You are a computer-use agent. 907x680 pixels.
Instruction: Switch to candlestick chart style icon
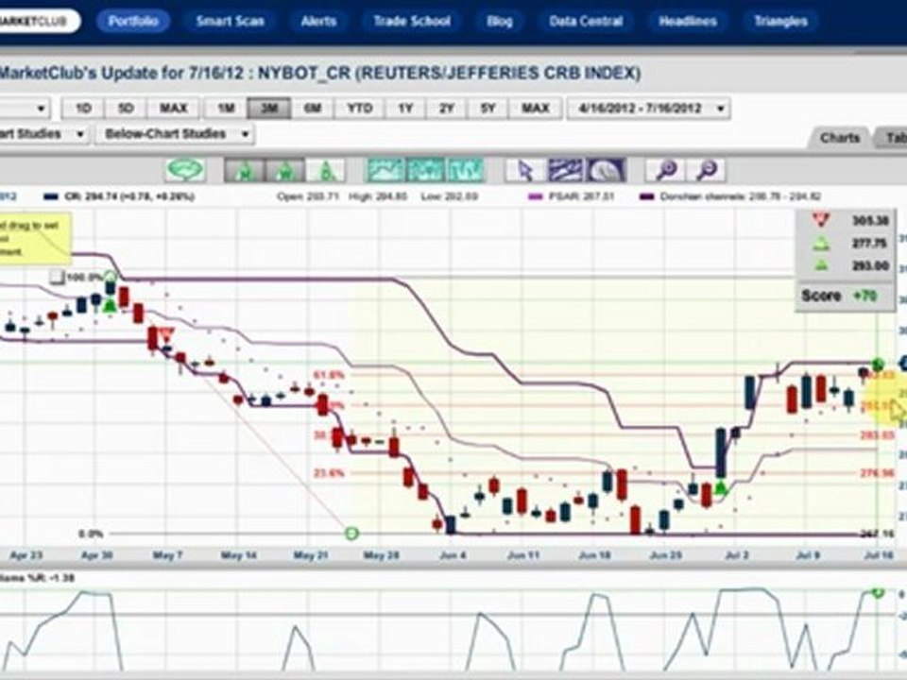coord(425,171)
